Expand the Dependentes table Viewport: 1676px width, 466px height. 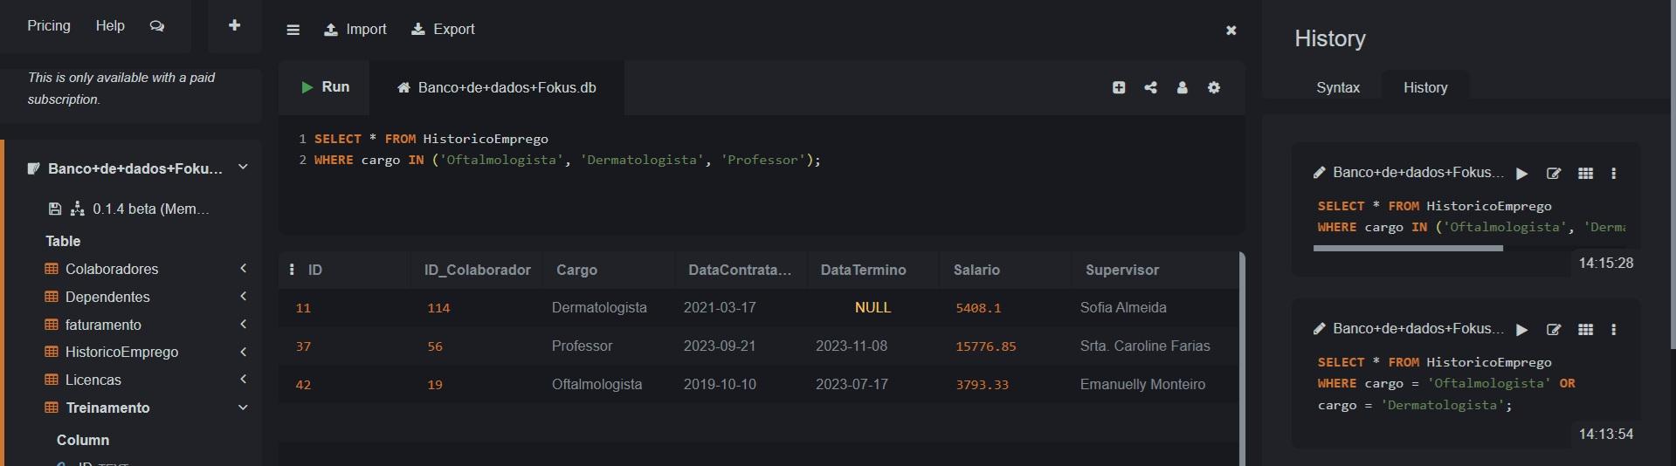coord(244,297)
